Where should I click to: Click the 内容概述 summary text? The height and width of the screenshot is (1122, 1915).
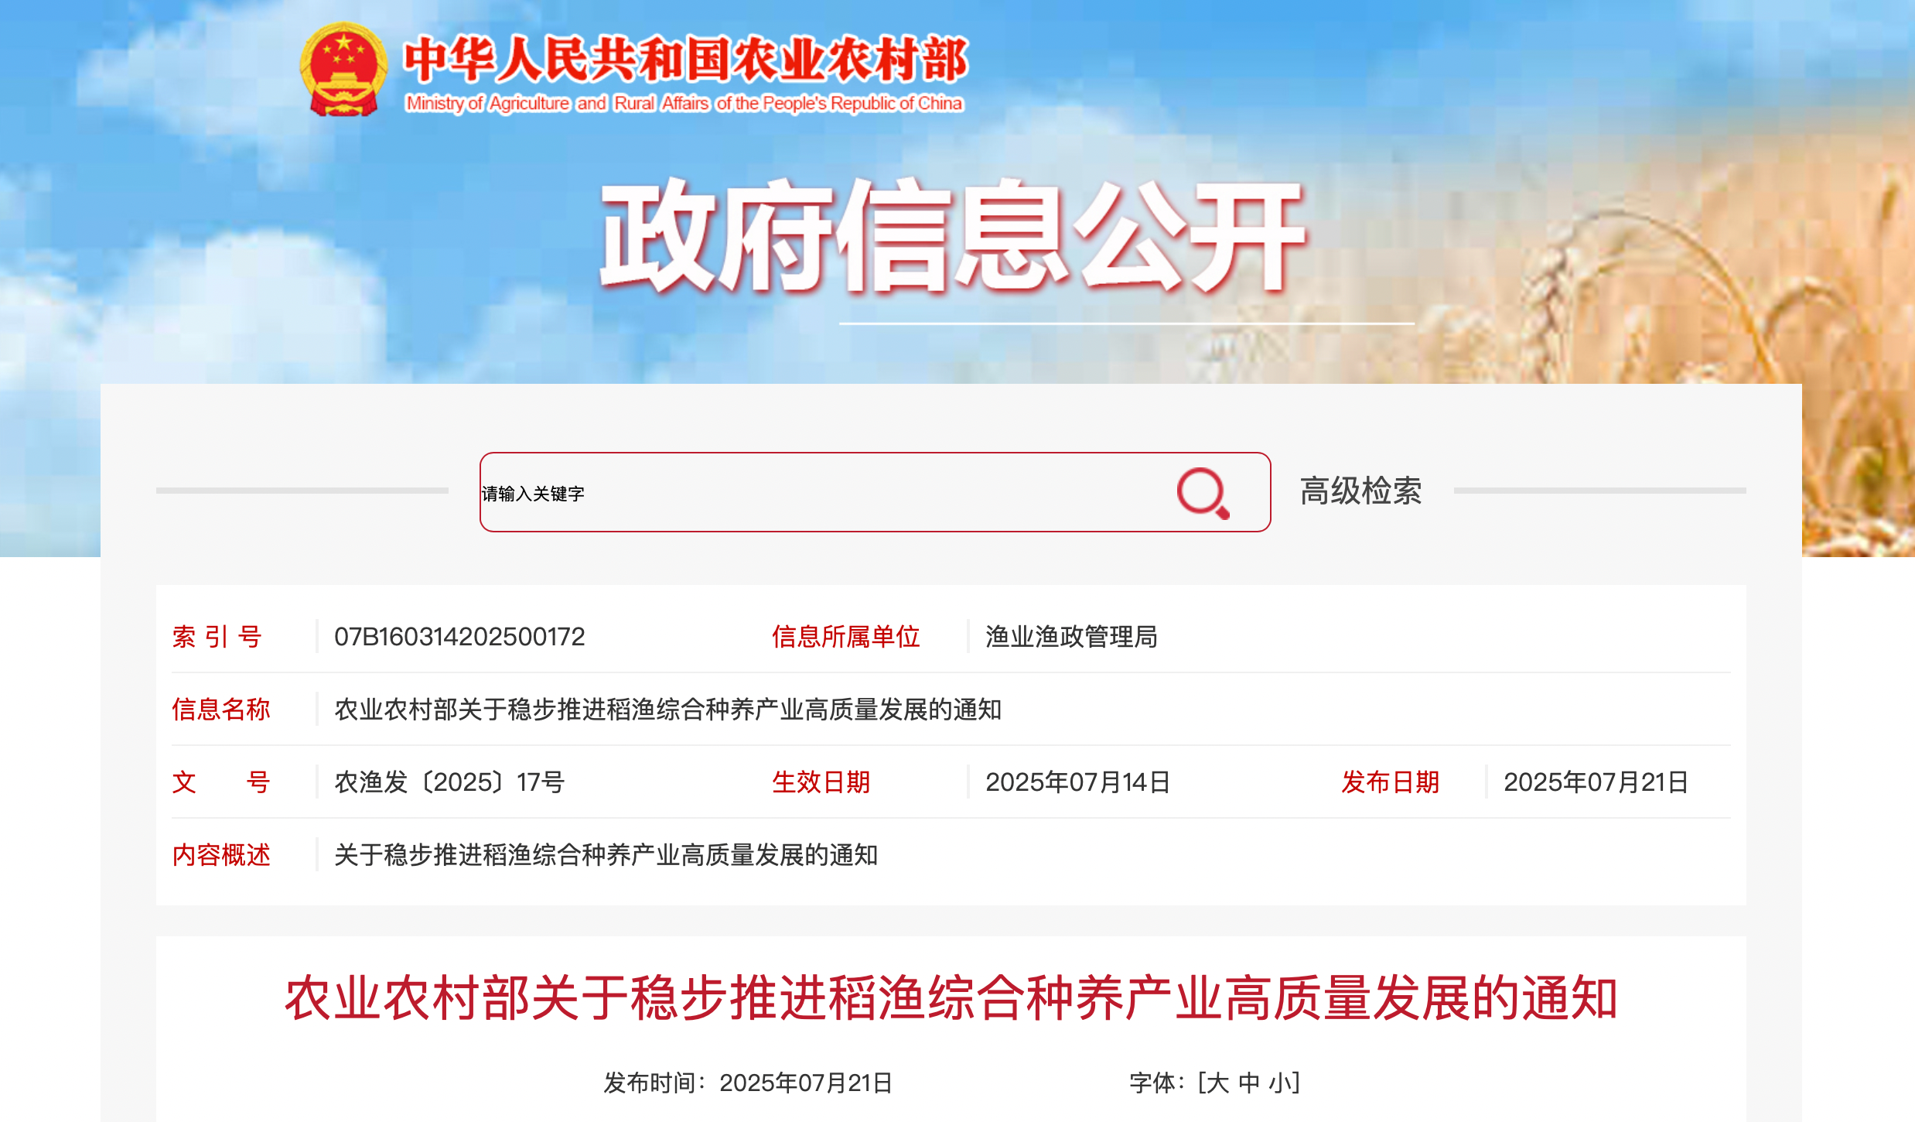[x=606, y=854]
